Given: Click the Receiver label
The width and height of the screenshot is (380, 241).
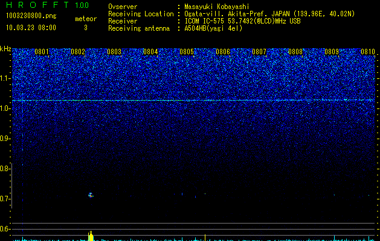Looking at the screenshot, I should tap(123, 21).
